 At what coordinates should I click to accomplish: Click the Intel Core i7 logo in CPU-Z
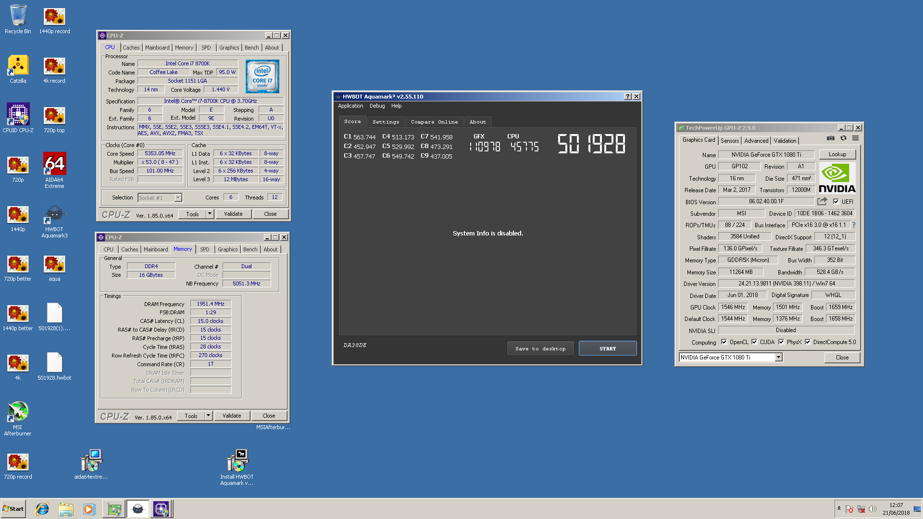[x=262, y=76]
